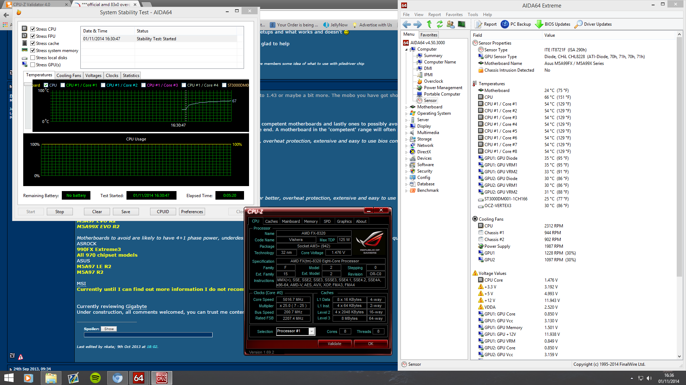Open the Report toolbar button in AIDA64

coord(486,24)
